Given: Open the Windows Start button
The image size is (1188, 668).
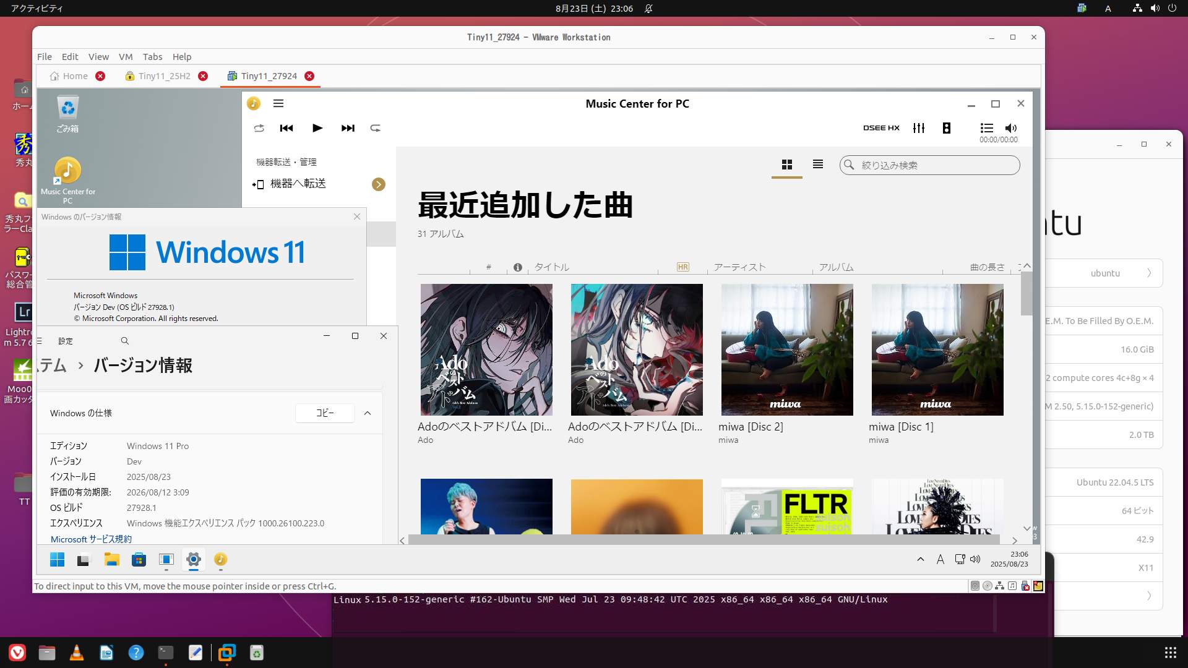Looking at the screenshot, I should pos(57,560).
